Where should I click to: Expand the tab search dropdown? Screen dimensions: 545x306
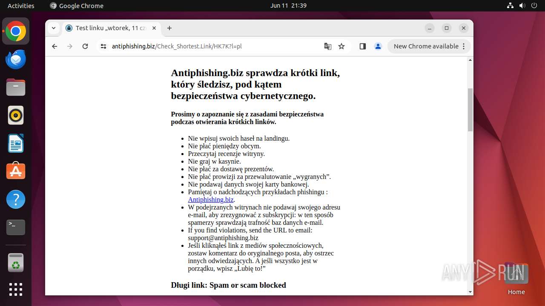54,28
